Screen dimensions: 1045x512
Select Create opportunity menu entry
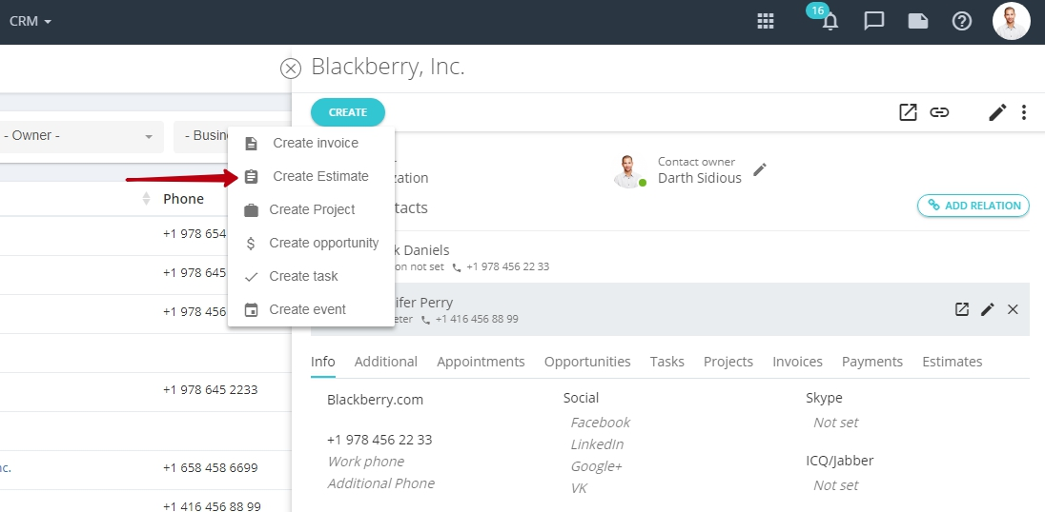pos(311,243)
